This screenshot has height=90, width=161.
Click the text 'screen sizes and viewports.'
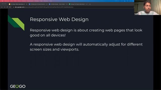click(54, 49)
